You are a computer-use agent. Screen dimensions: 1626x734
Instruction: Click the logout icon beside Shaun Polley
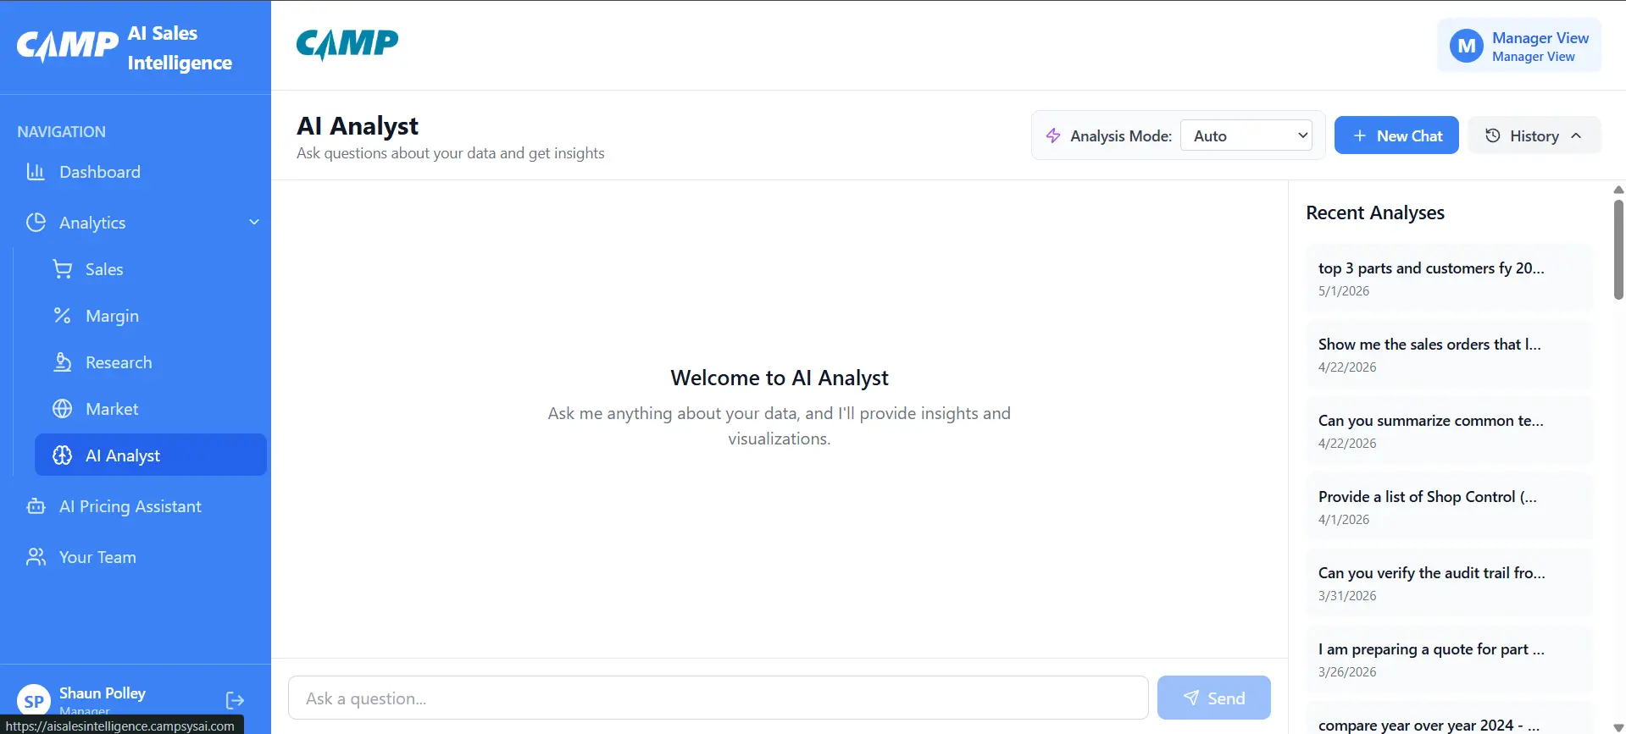[235, 700]
